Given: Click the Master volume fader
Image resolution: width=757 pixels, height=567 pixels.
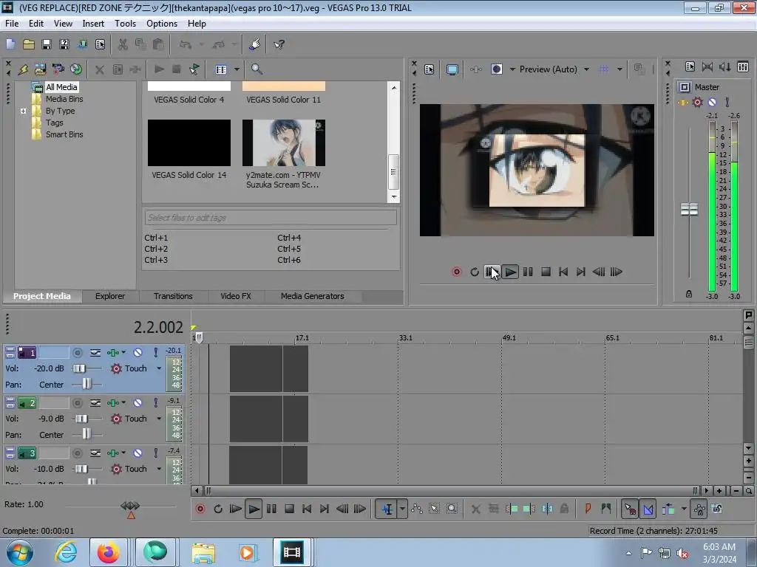Looking at the screenshot, I should [689, 209].
